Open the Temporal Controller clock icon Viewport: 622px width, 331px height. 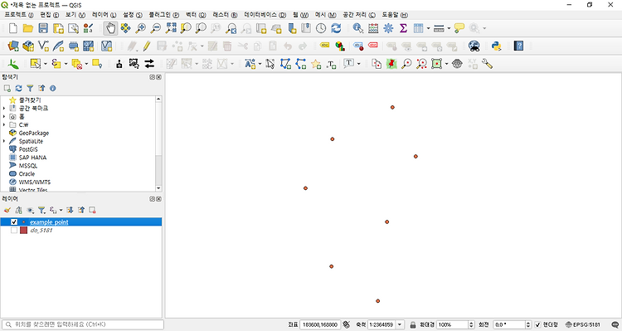(321, 28)
